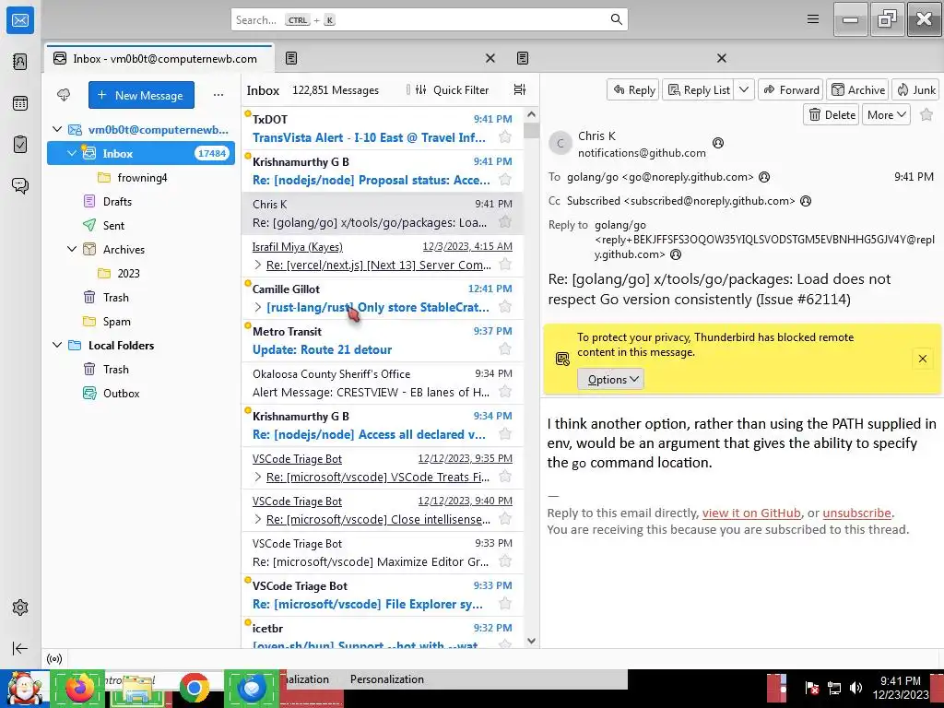Dismiss the remote content warning bar
The width and height of the screenshot is (944, 708).
[x=922, y=359]
